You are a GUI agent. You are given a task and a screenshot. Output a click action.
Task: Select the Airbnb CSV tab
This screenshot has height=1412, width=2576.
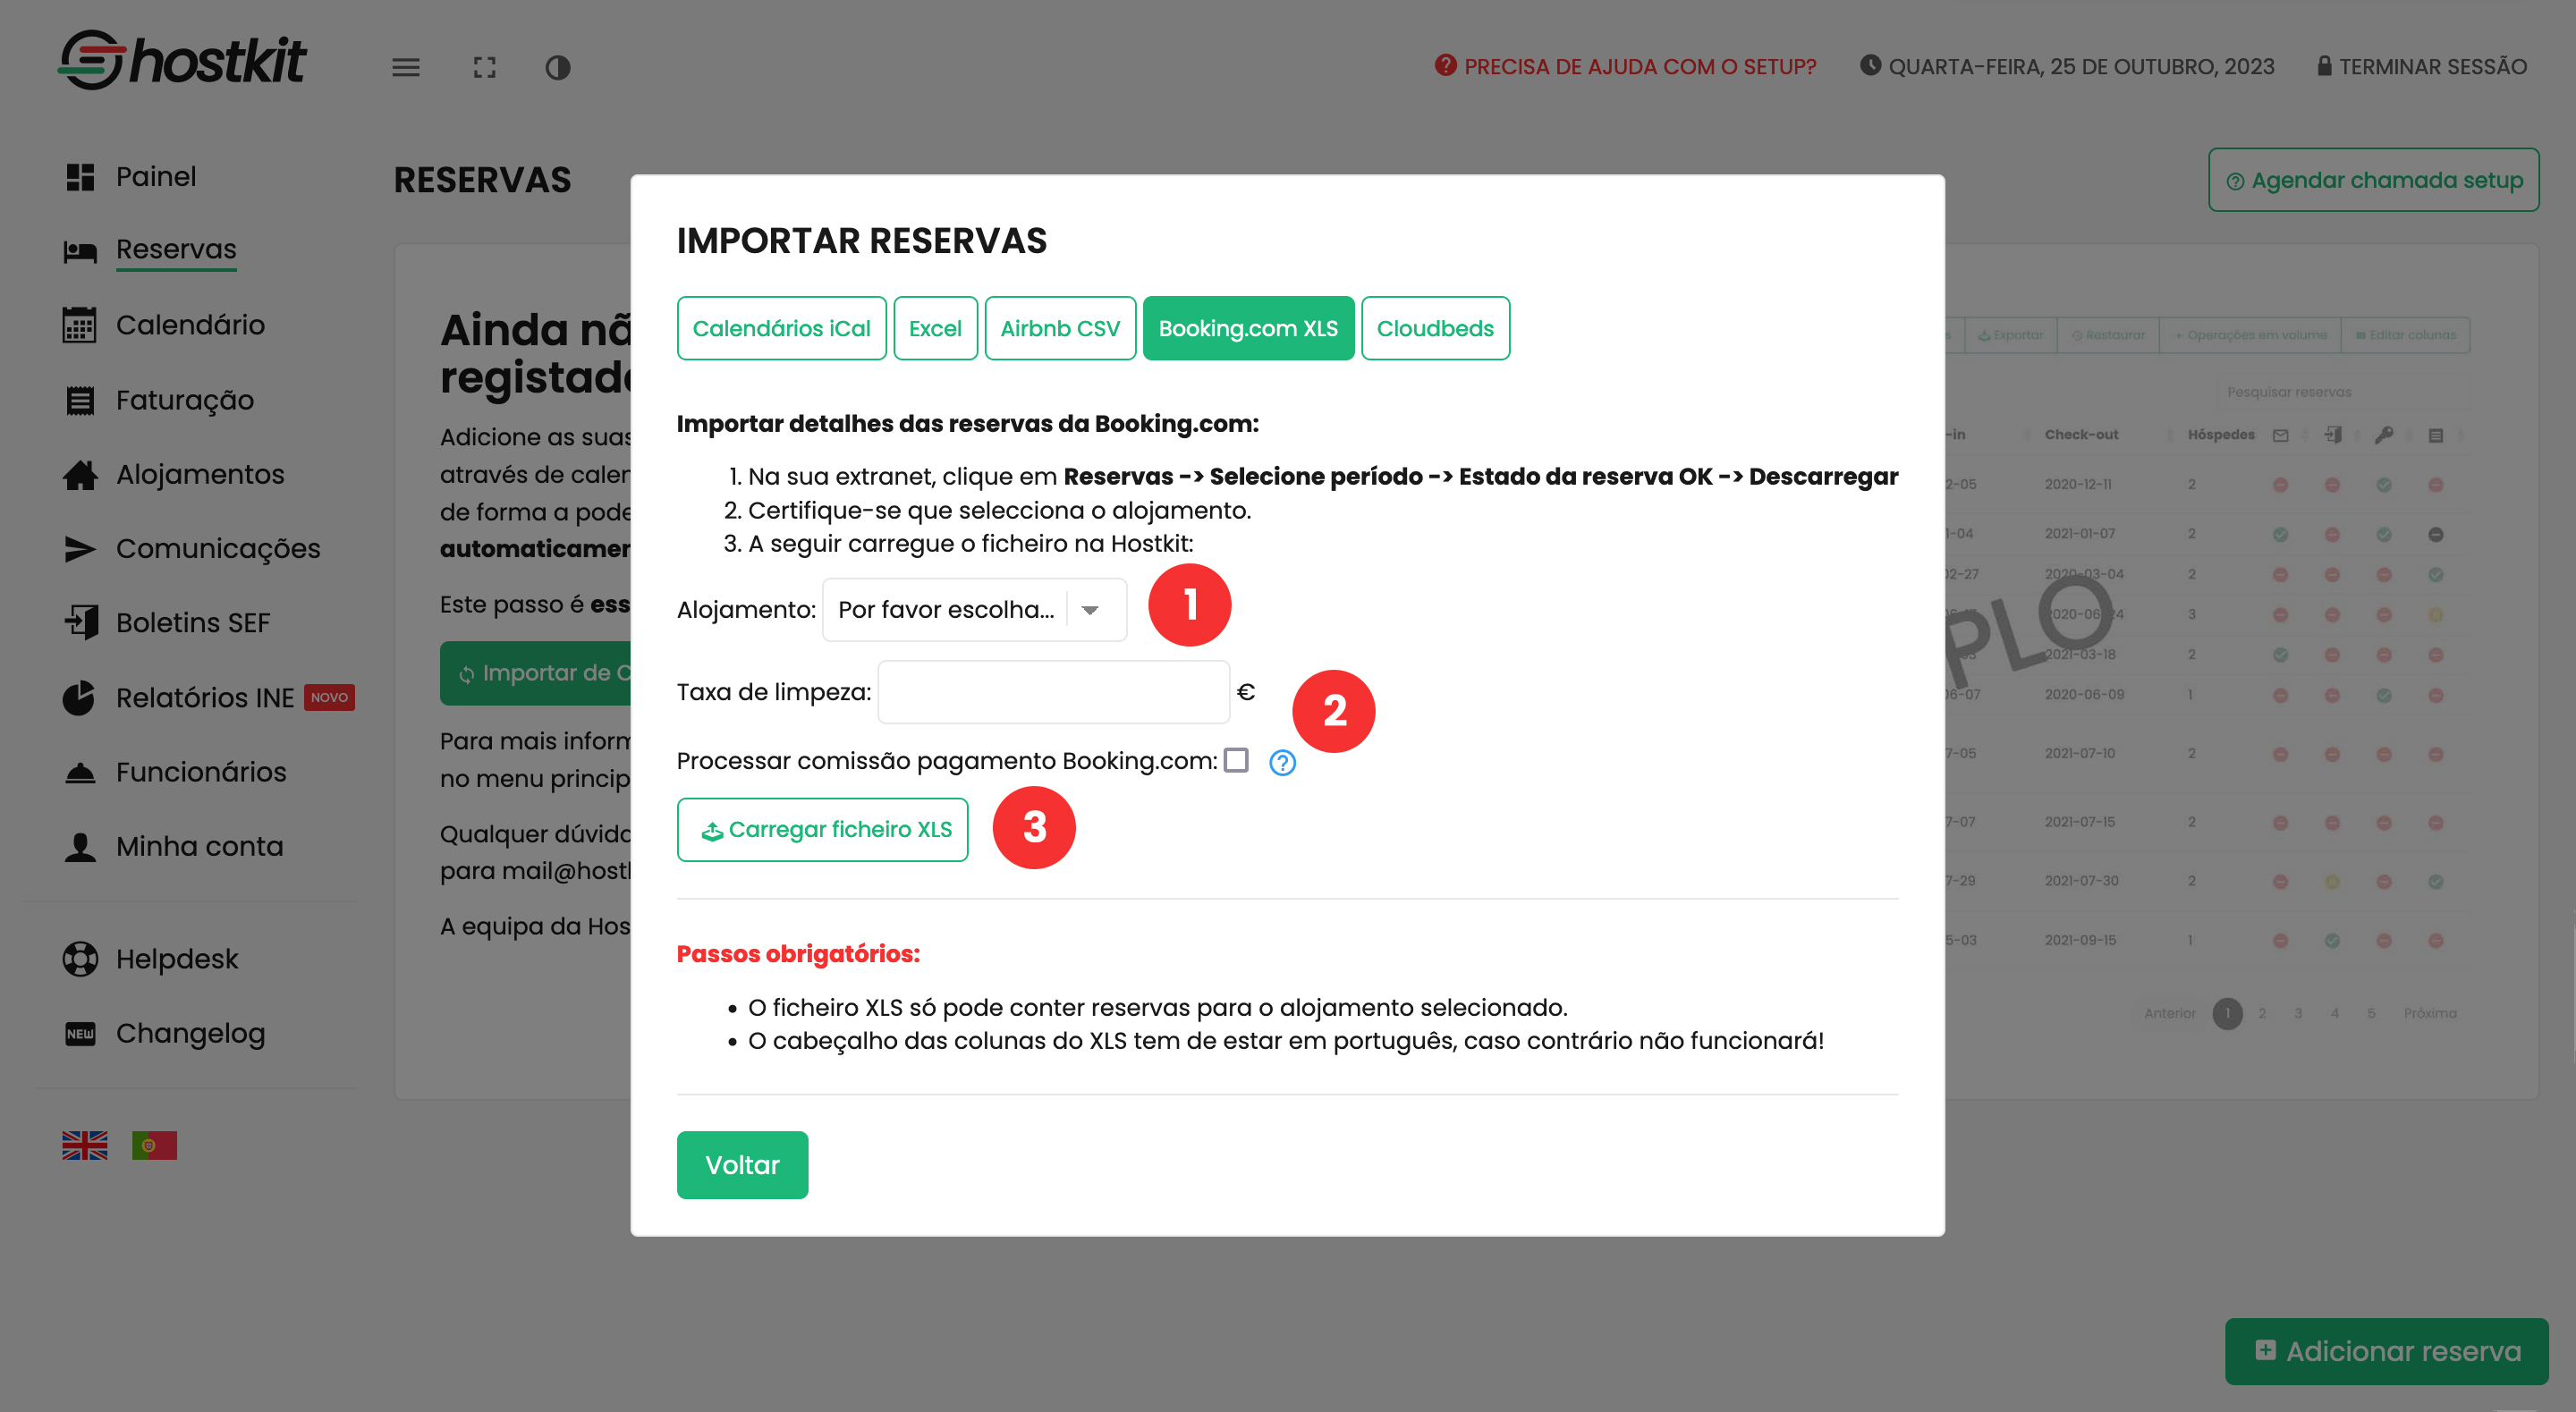[x=1060, y=328]
